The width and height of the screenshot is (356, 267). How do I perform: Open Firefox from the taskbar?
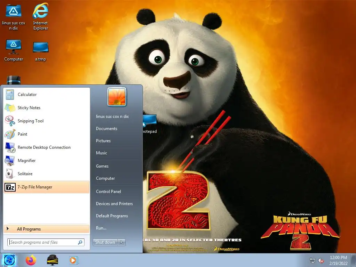tap(31, 260)
